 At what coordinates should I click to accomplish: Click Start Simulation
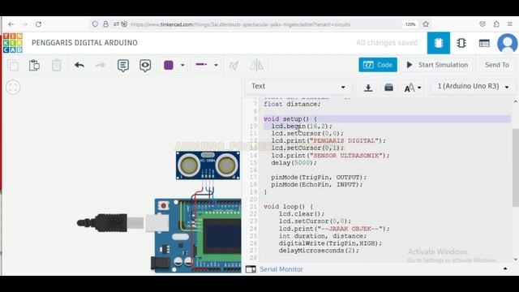[x=437, y=65]
